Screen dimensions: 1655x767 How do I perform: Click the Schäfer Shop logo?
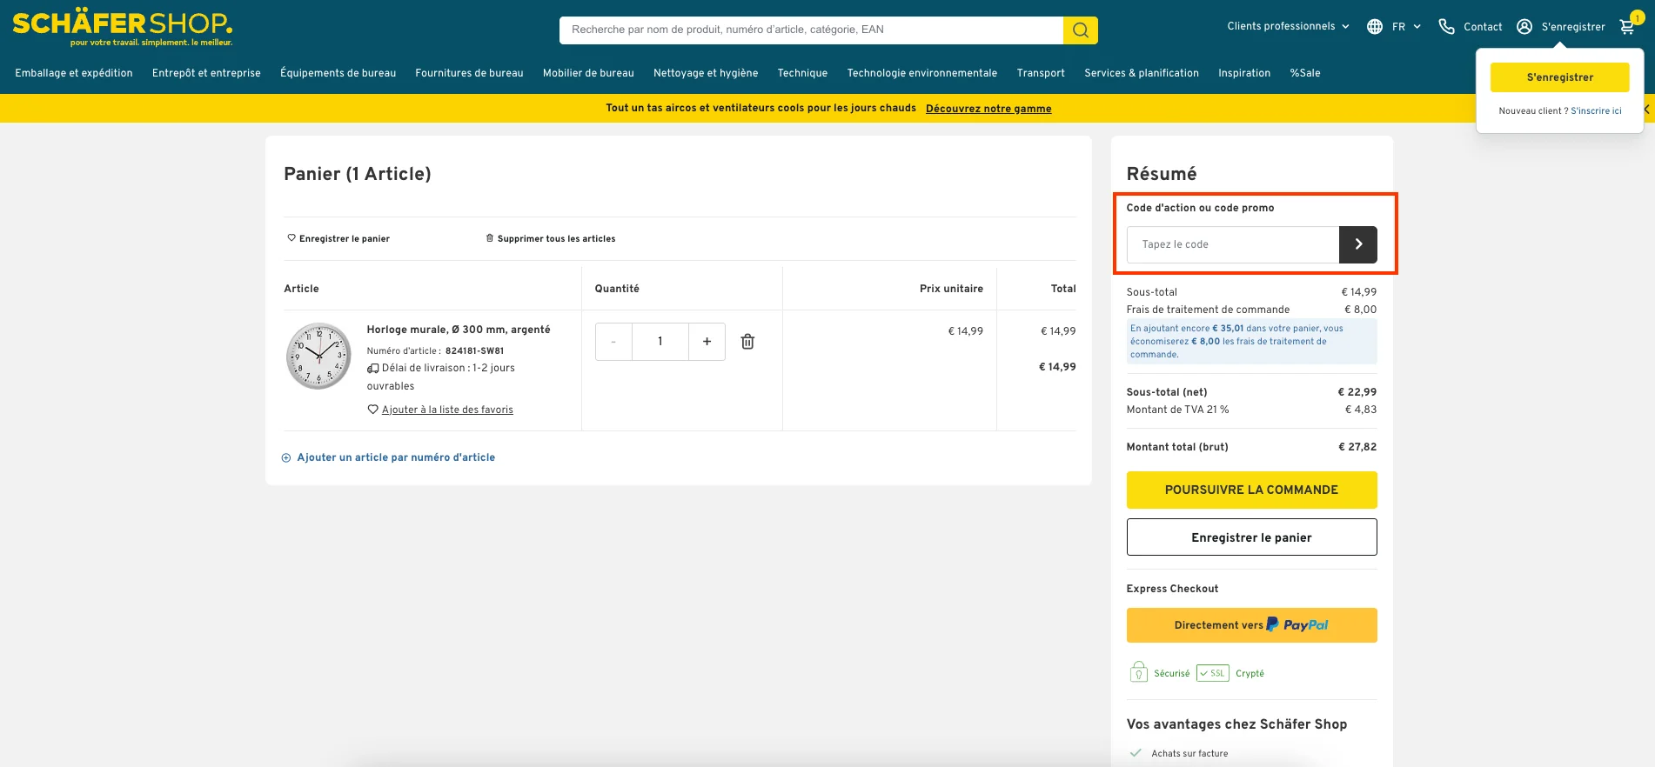[x=123, y=27]
